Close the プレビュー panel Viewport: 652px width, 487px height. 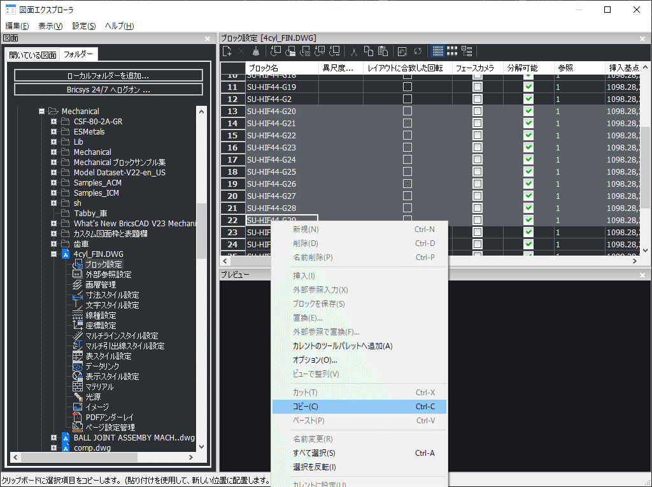coord(642,275)
